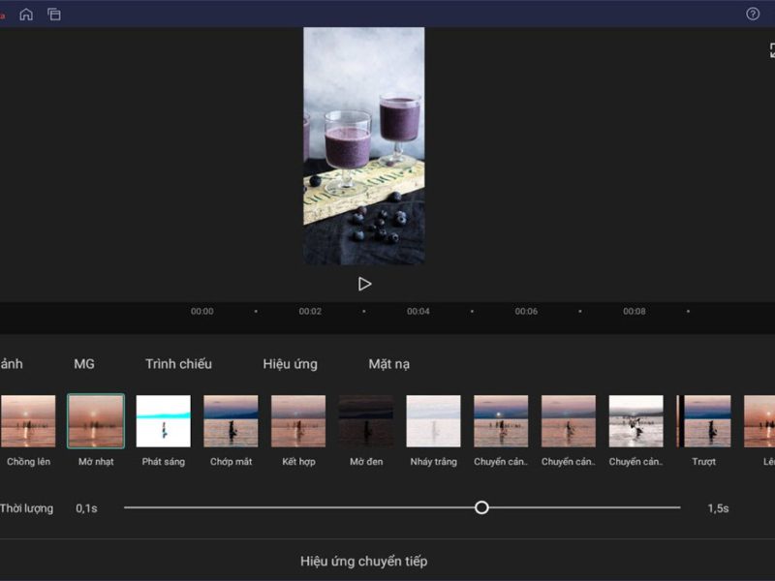Open the multi-window icon beside Home

(54, 15)
